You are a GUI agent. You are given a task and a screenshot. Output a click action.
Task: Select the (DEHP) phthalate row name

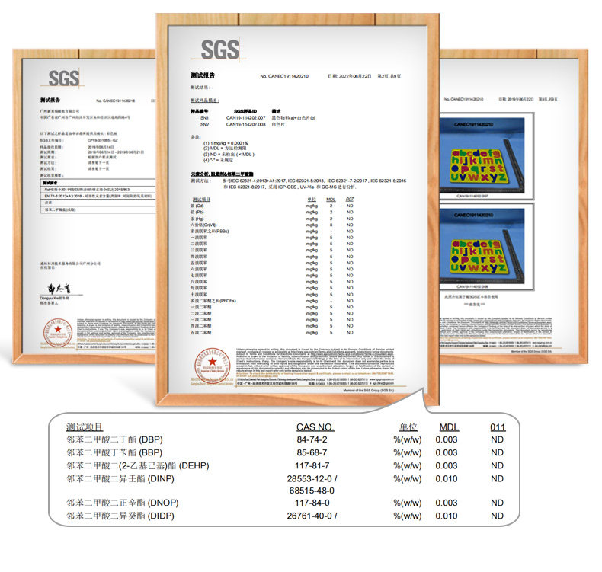(137, 465)
